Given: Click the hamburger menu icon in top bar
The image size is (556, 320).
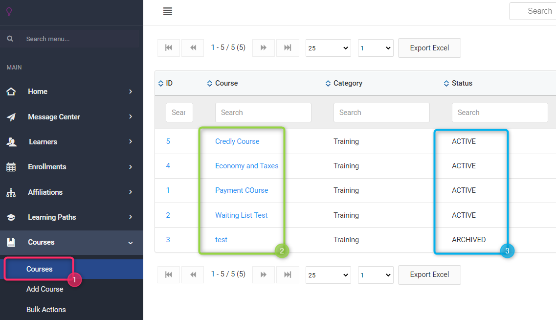Looking at the screenshot, I should 168,11.
